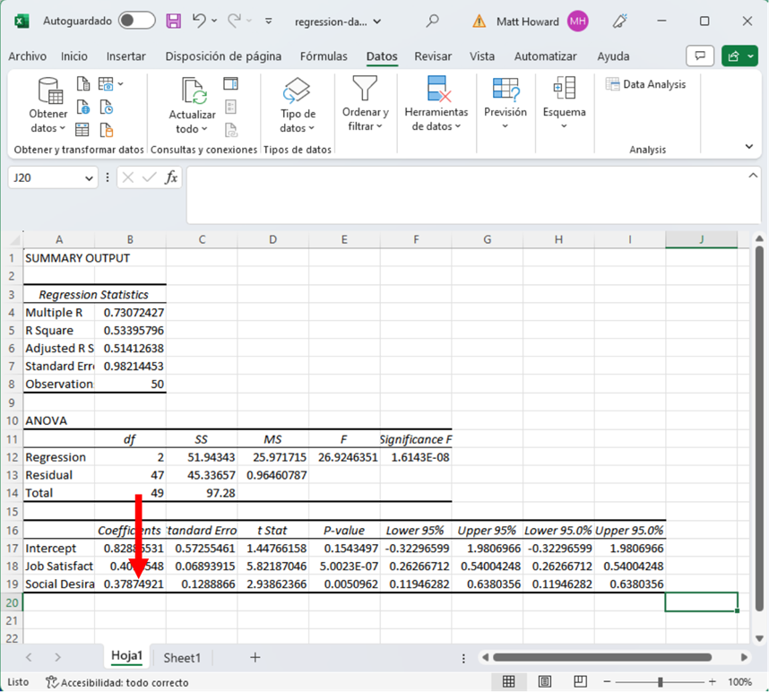Viewport: 769px width, 692px height.
Task: Toggle the Autoguardado switch
Action: coord(136,21)
